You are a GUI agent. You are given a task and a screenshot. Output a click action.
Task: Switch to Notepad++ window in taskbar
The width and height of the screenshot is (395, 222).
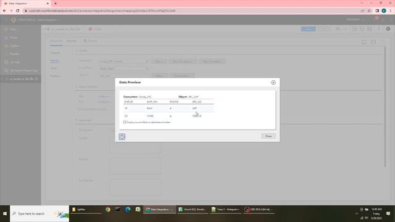tap(226, 210)
